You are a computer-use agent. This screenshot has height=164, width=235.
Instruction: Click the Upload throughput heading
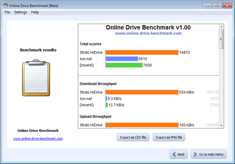[96, 117]
